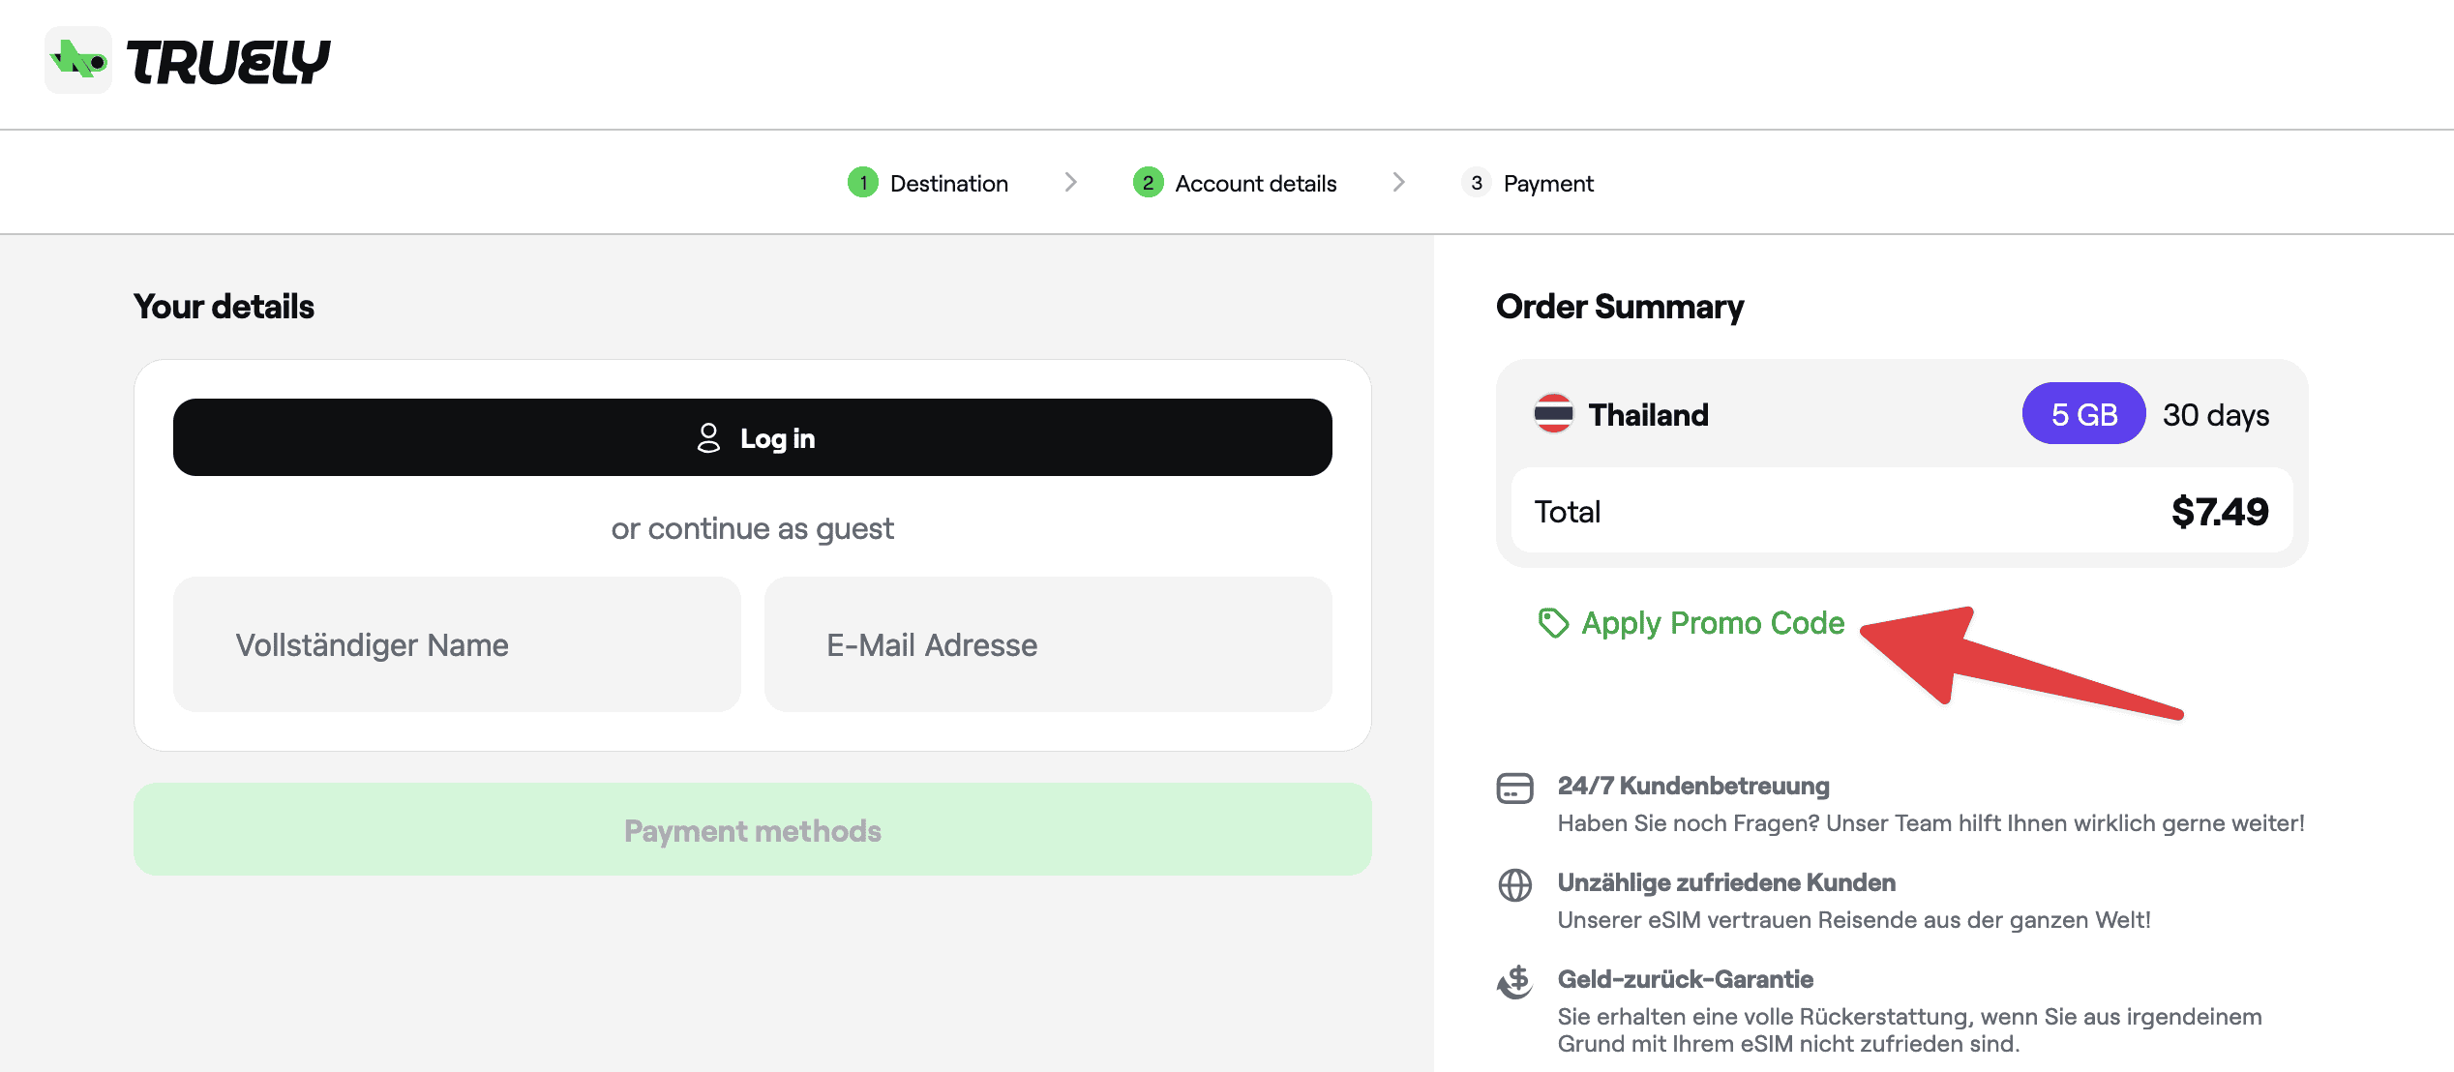This screenshot has height=1072, width=2454.
Task: Click the user icon in Log in button
Action: point(708,438)
